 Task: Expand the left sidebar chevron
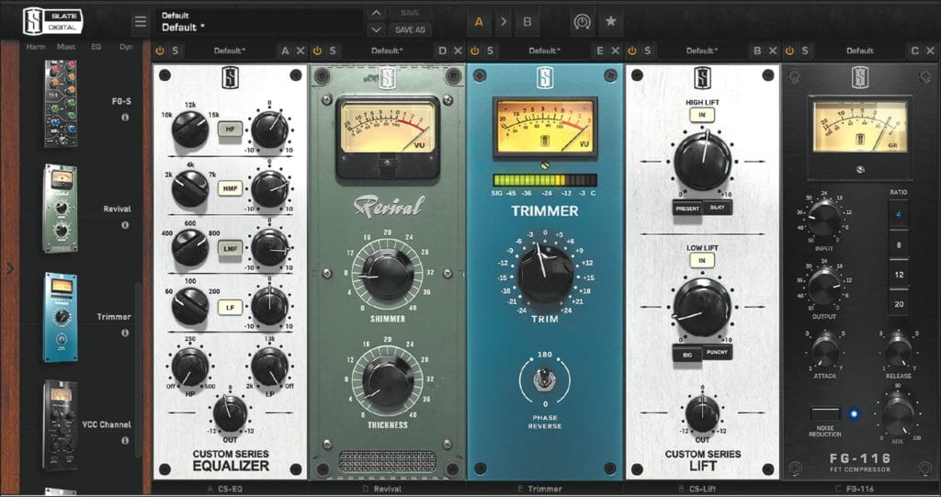9,268
